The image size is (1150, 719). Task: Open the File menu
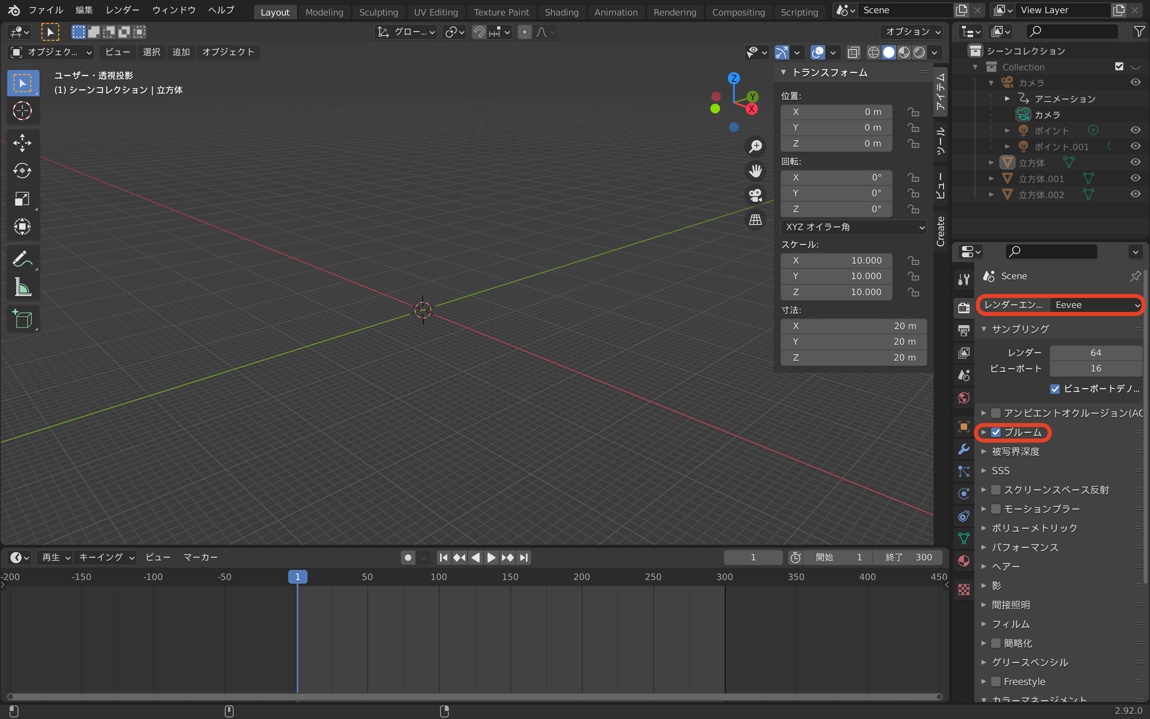point(46,10)
